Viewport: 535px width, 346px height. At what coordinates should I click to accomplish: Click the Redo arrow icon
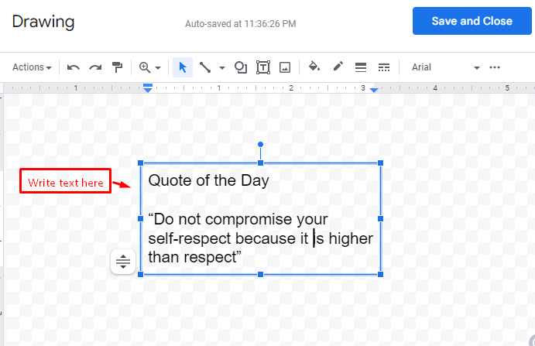click(95, 67)
